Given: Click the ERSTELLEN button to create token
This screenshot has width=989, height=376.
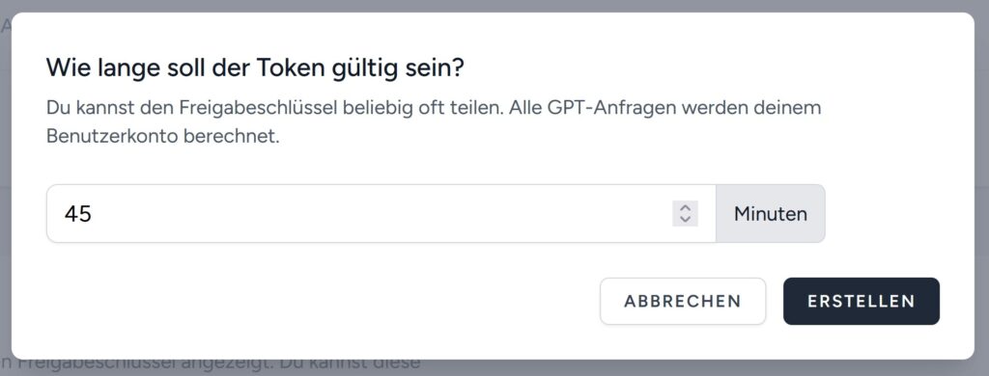Looking at the screenshot, I should [861, 301].
